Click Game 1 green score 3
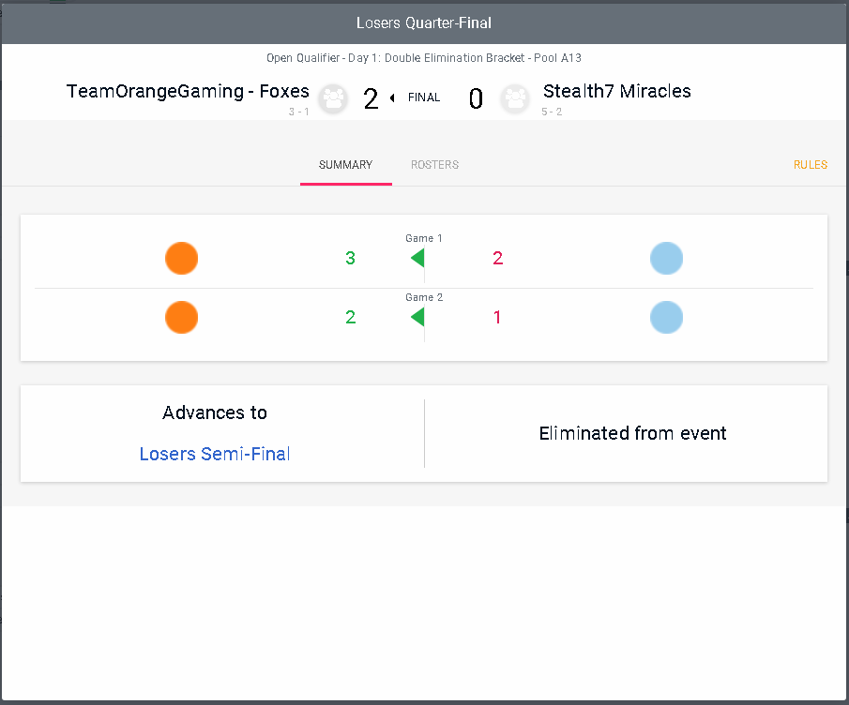 [x=350, y=258]
